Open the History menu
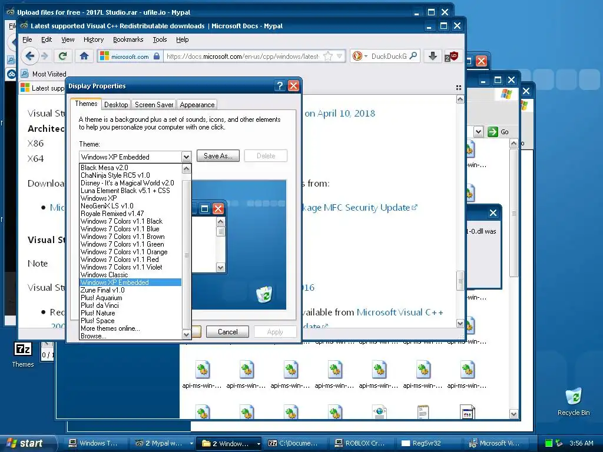The image size is (603, 452). click(94, 39)
